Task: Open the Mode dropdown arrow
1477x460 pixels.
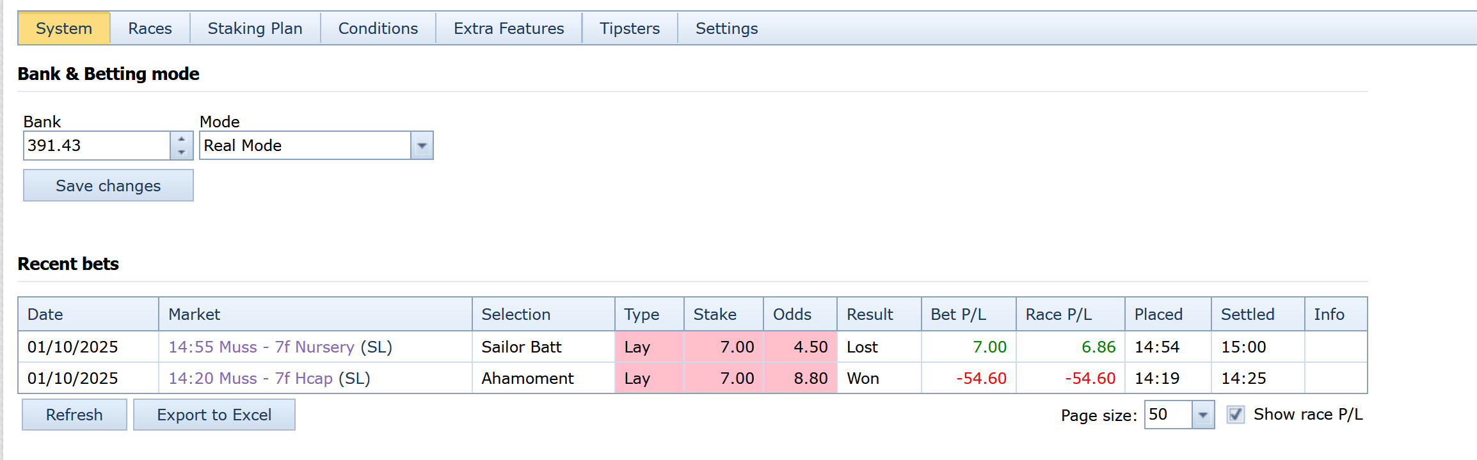Action: (422, 146)
